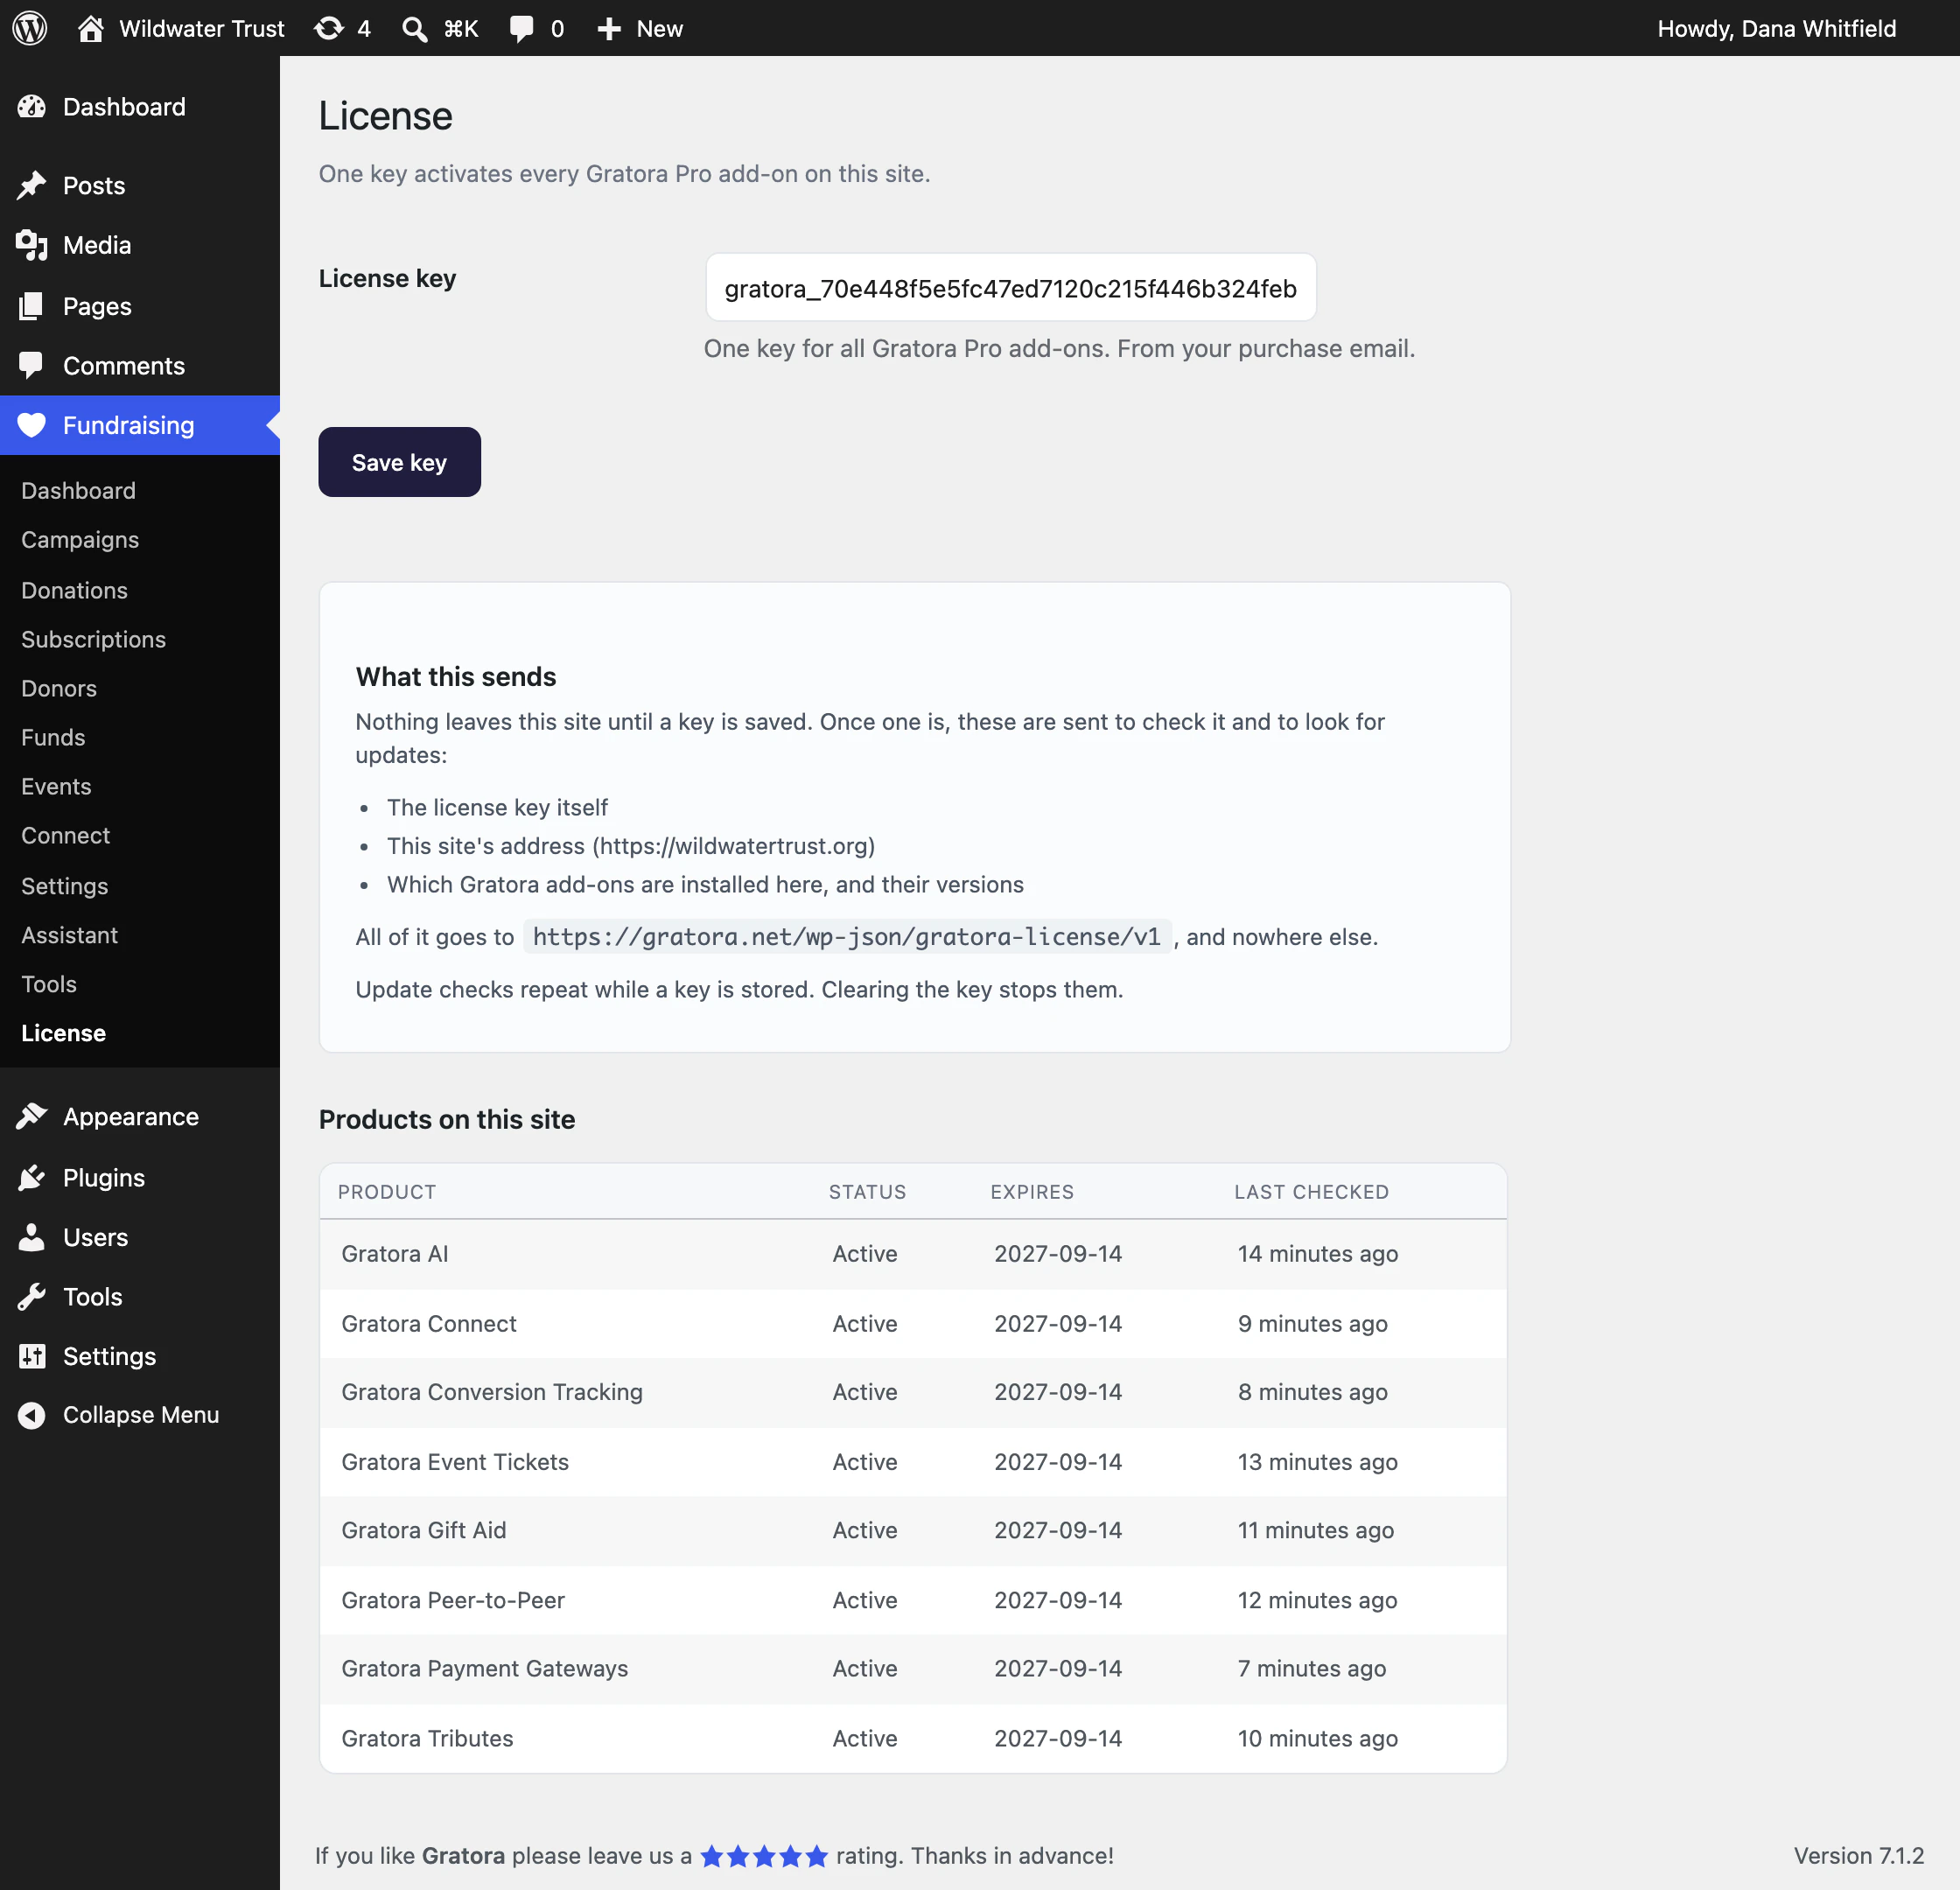Screen dimensions: 1960x1890
Task: Click the STATUS column header
Action: pos(867,1191)
